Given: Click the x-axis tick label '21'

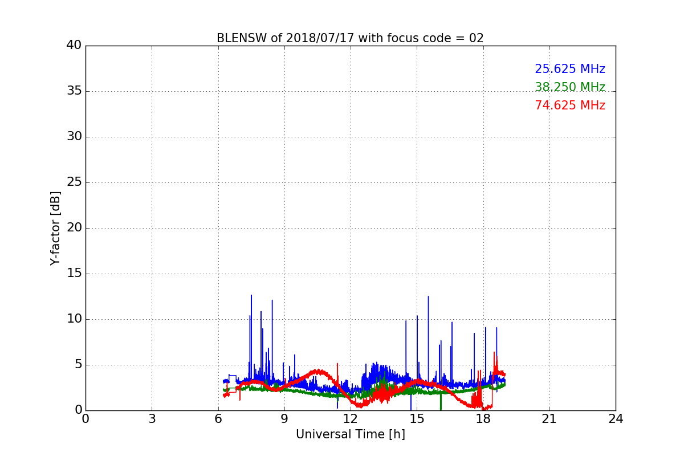Looking at the screenshot, I should (x=549, y=419).
